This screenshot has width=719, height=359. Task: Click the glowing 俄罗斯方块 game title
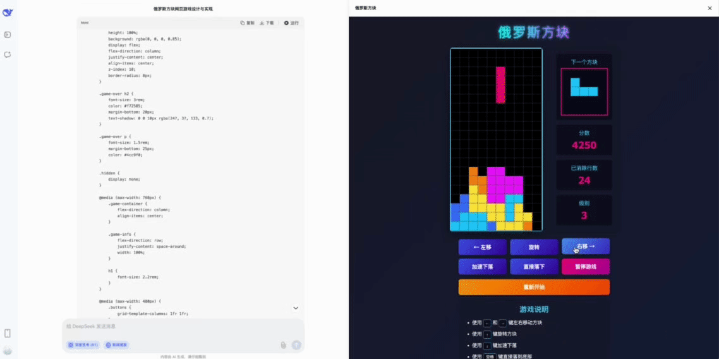tap(534, 33)
